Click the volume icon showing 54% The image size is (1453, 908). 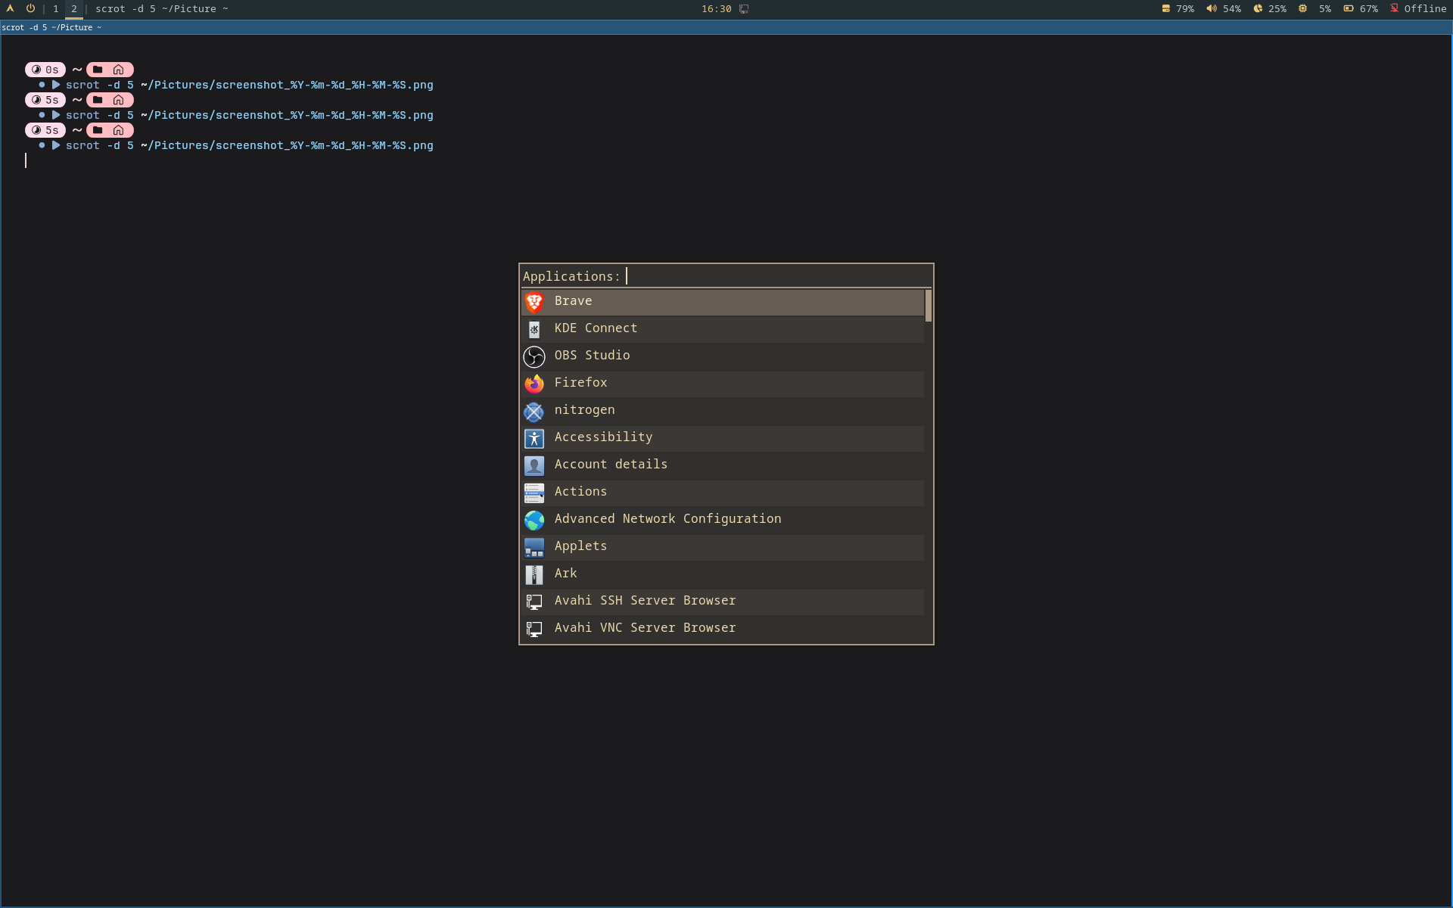pyautogui.click(x=1212, y=8)
